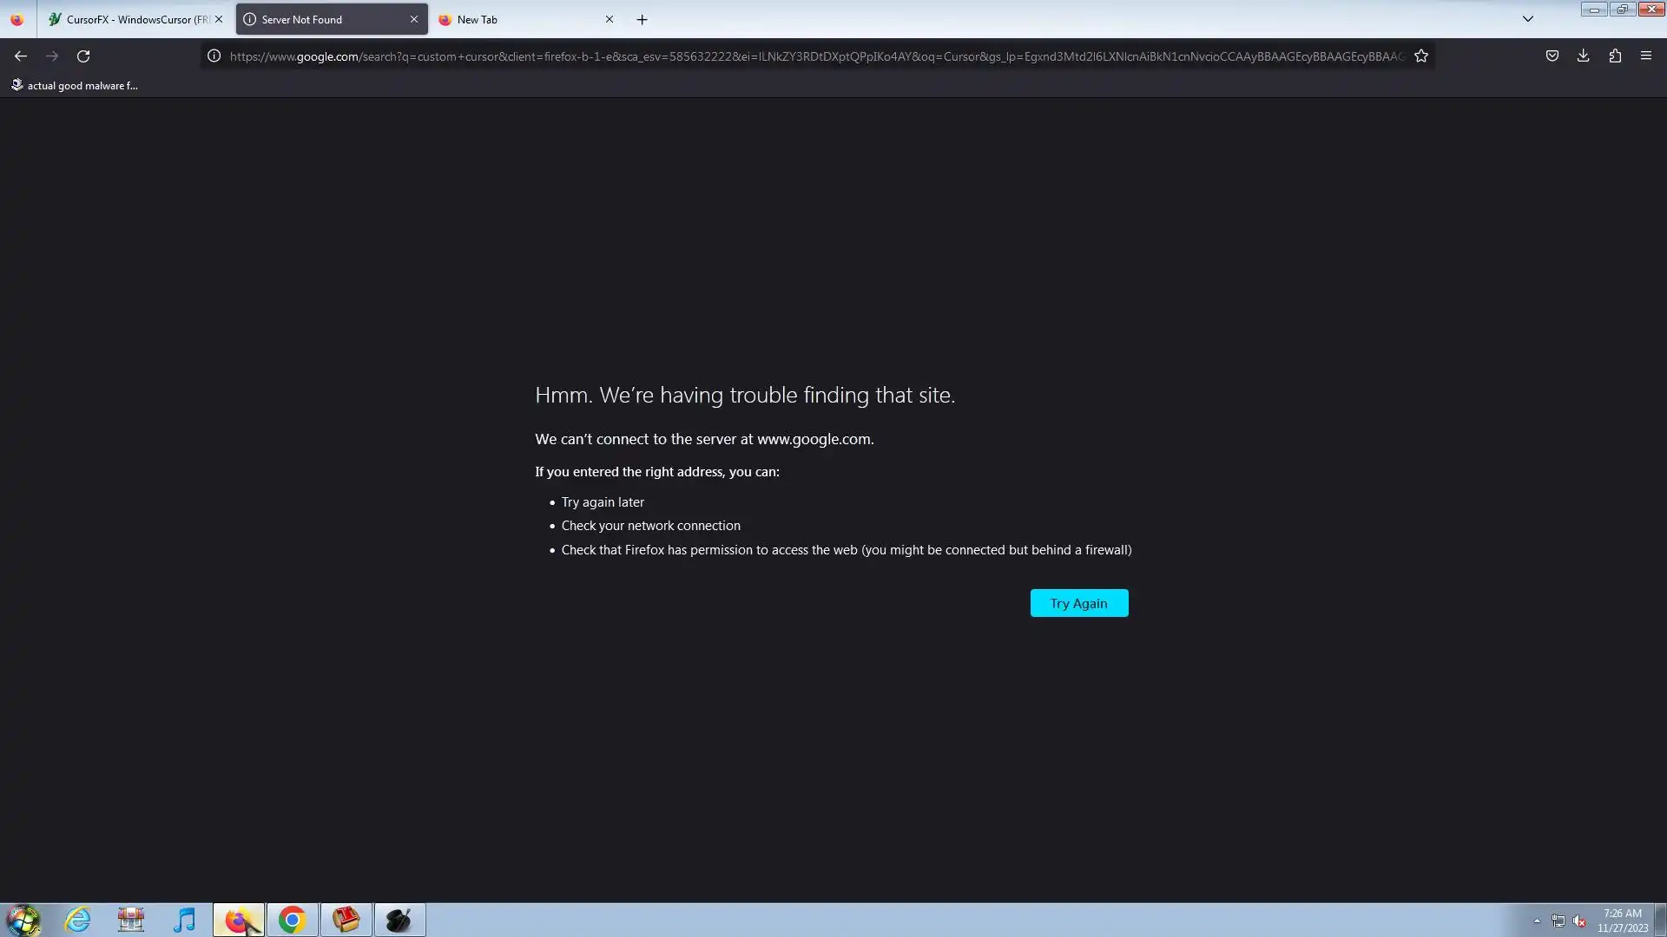Click the reload page icon
Screen dimensions: 1667x937
tap(83, 56)
